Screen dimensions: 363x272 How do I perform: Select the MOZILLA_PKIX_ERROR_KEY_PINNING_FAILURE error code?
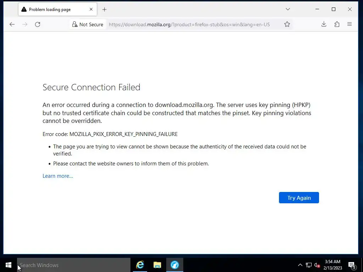123,134
